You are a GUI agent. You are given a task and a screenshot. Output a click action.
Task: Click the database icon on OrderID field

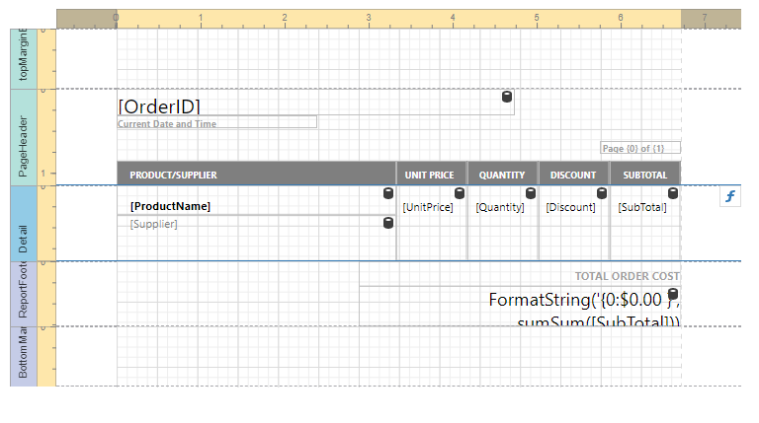click(x=507, y=97)
